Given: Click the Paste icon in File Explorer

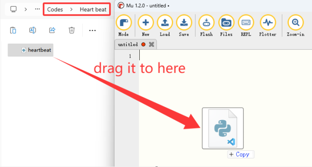Looking at the screenshot, I should coord(13,30).
